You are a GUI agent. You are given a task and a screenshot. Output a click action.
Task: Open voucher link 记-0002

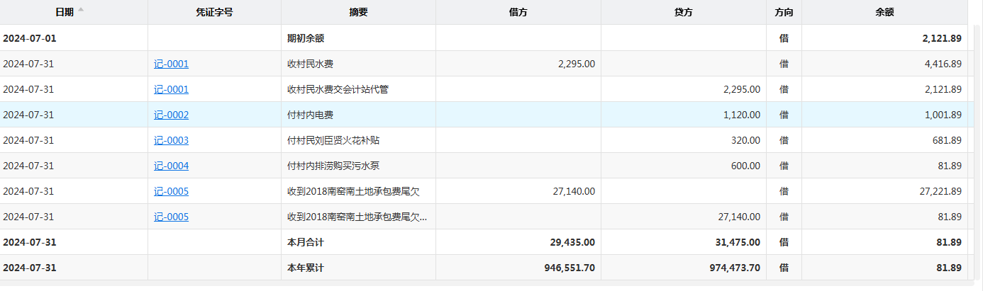point(171,115)
